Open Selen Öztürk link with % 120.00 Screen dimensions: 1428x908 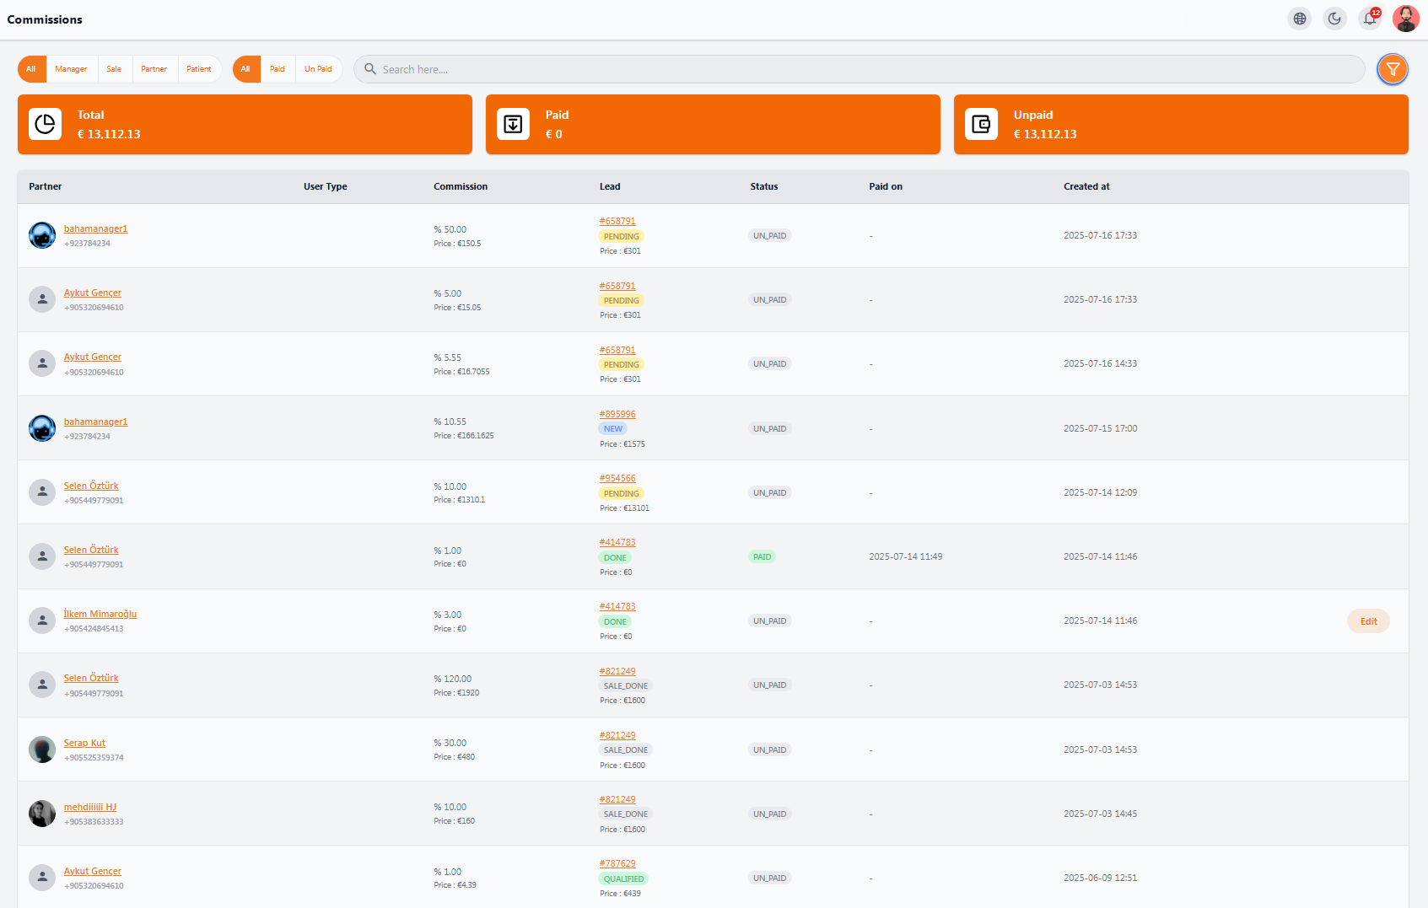click(91, 678)
